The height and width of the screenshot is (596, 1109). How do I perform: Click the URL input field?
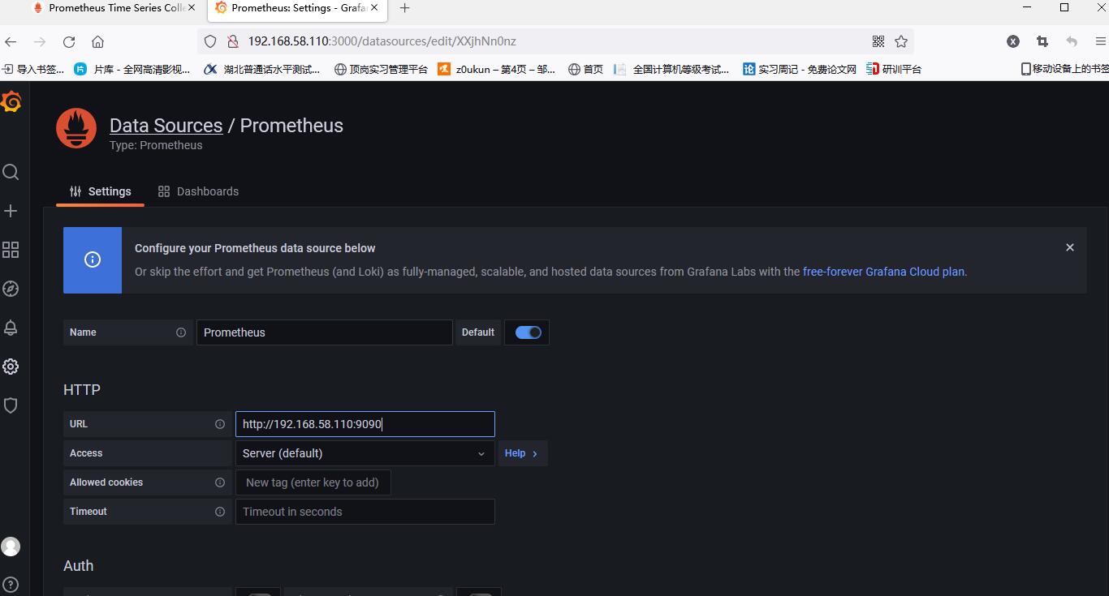(365, 424)
